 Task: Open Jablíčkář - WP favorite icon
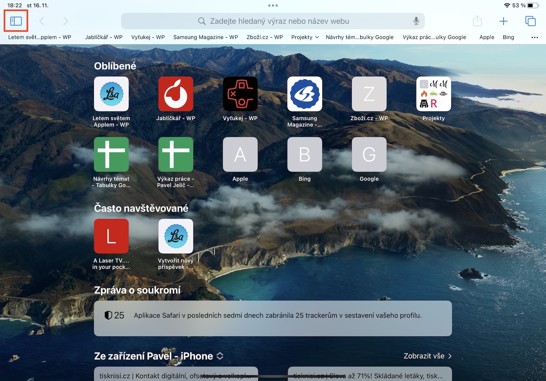tap(176, 94)
